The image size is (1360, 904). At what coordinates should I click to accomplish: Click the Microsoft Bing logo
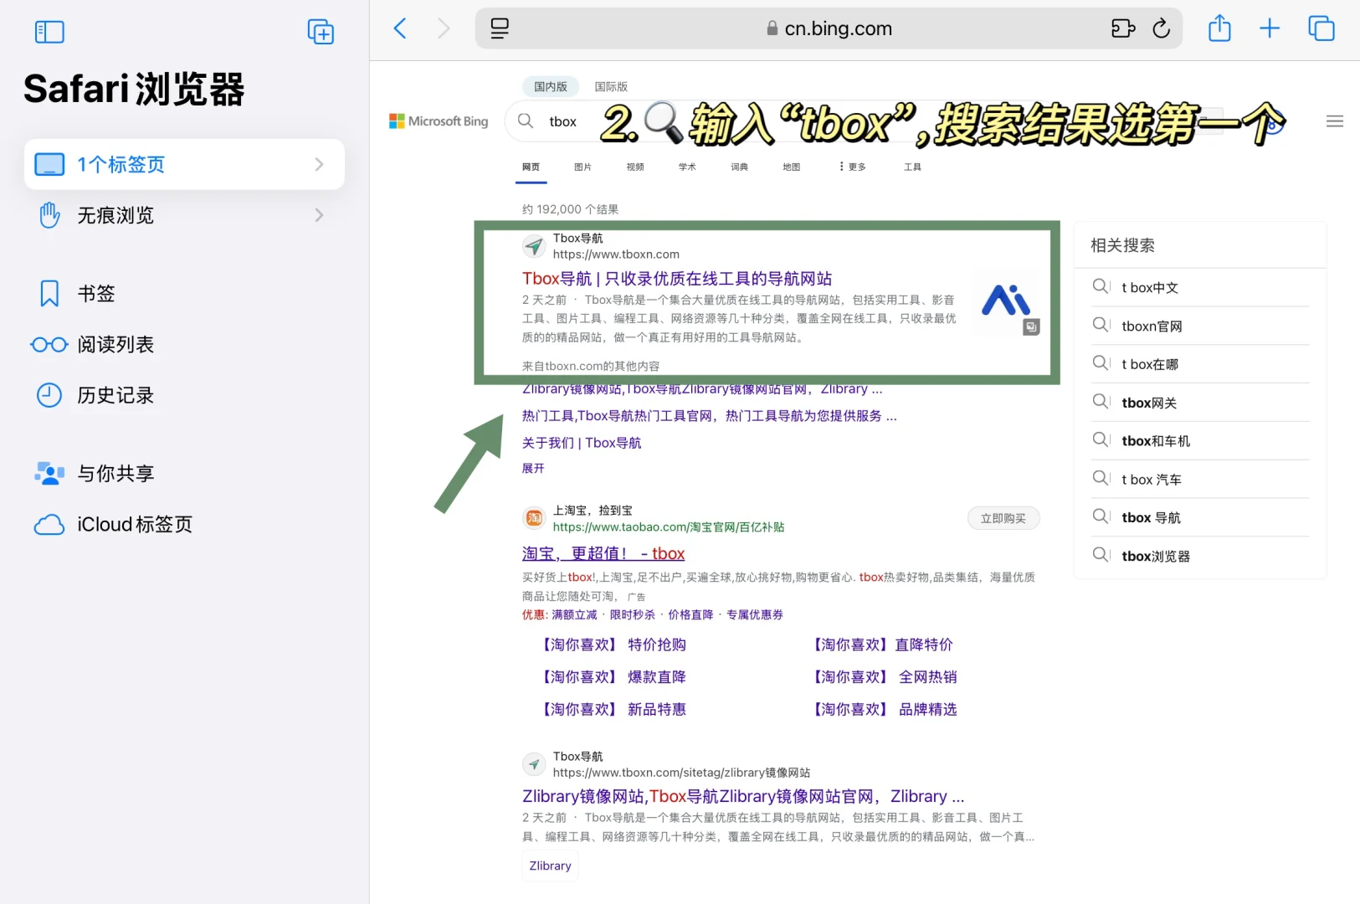439,121
